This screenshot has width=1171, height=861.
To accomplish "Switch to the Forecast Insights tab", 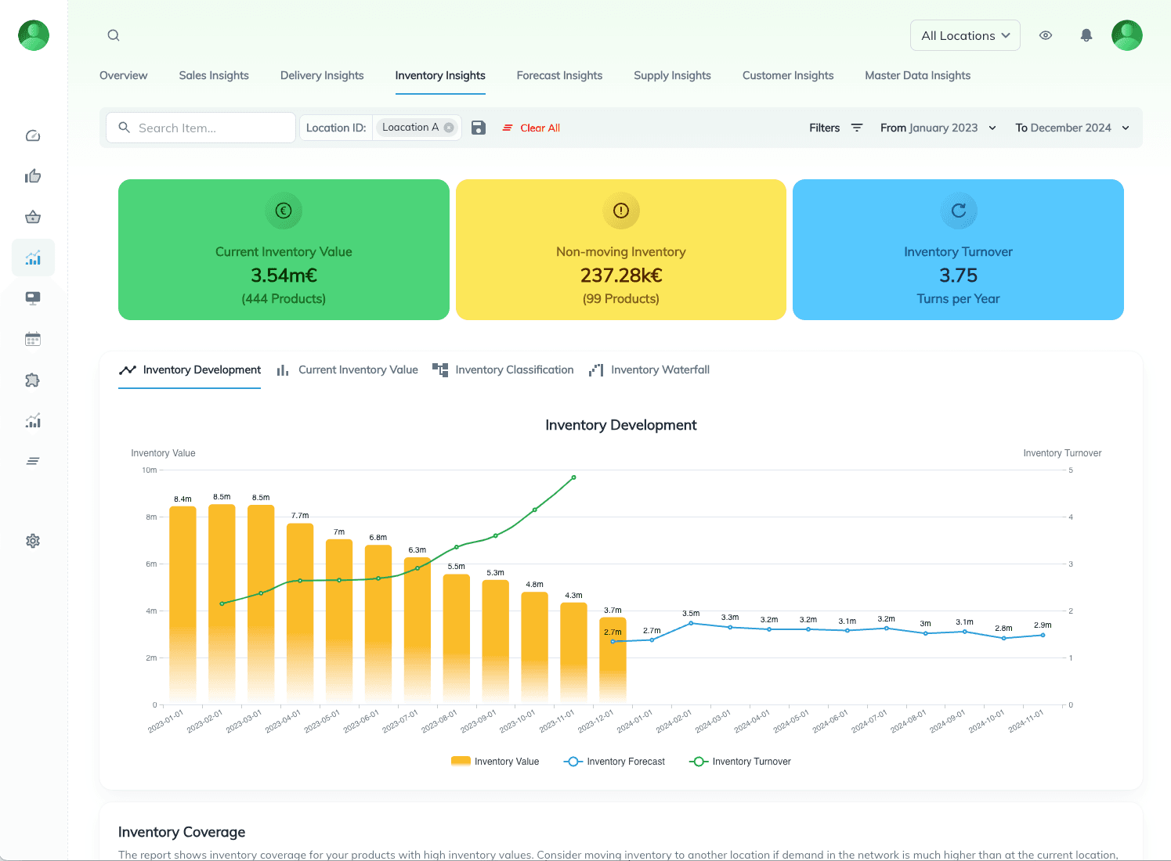I will (559, 75).
